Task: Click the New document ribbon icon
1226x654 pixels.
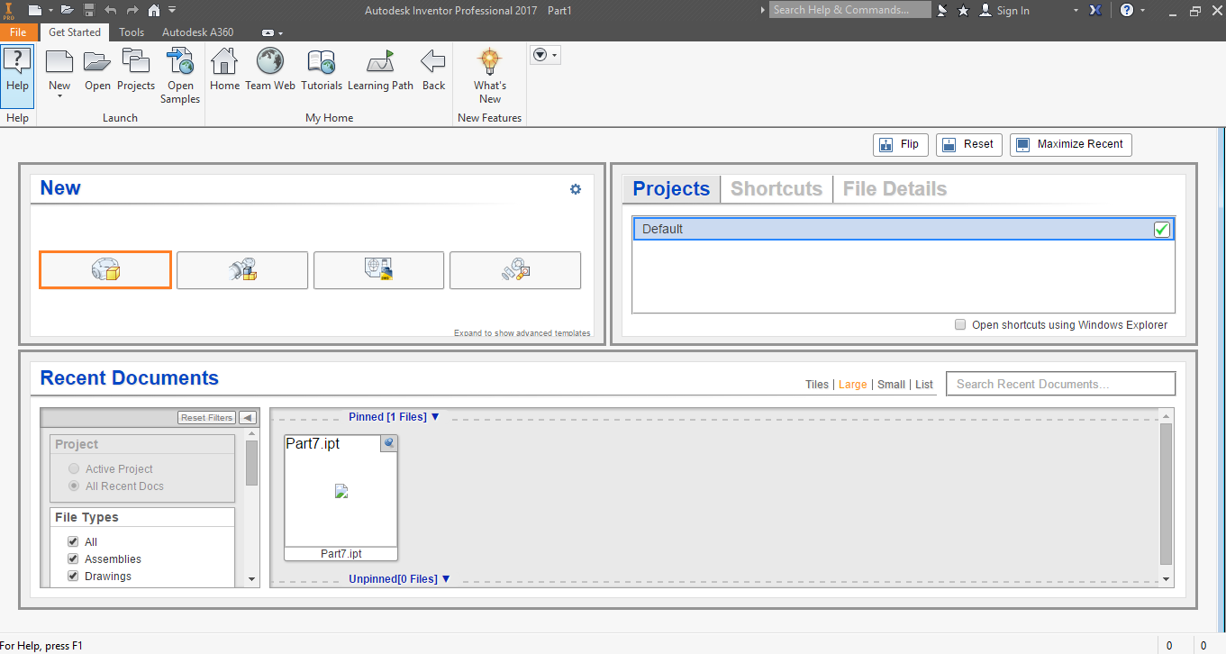Action: tap(59, 62)
